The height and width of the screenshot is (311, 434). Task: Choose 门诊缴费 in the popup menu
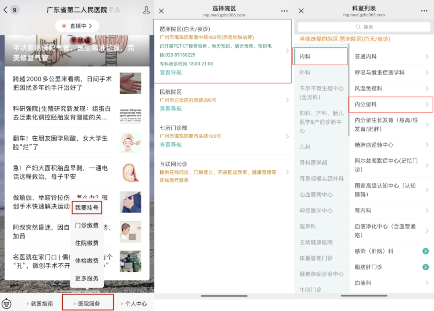pos(87,225)
